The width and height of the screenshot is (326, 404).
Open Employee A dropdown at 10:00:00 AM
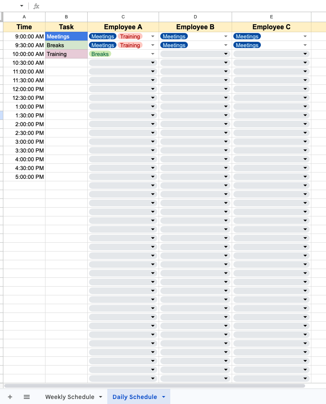pos(153,54)
